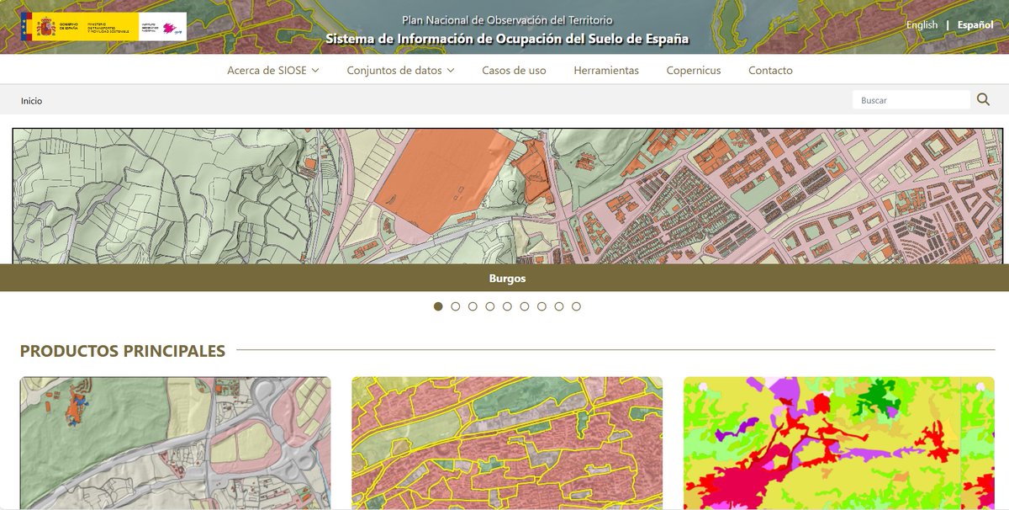This screenshot has height=510, width=1009.
Task: Focus the Buscar search field
Action: pos(911,100)
